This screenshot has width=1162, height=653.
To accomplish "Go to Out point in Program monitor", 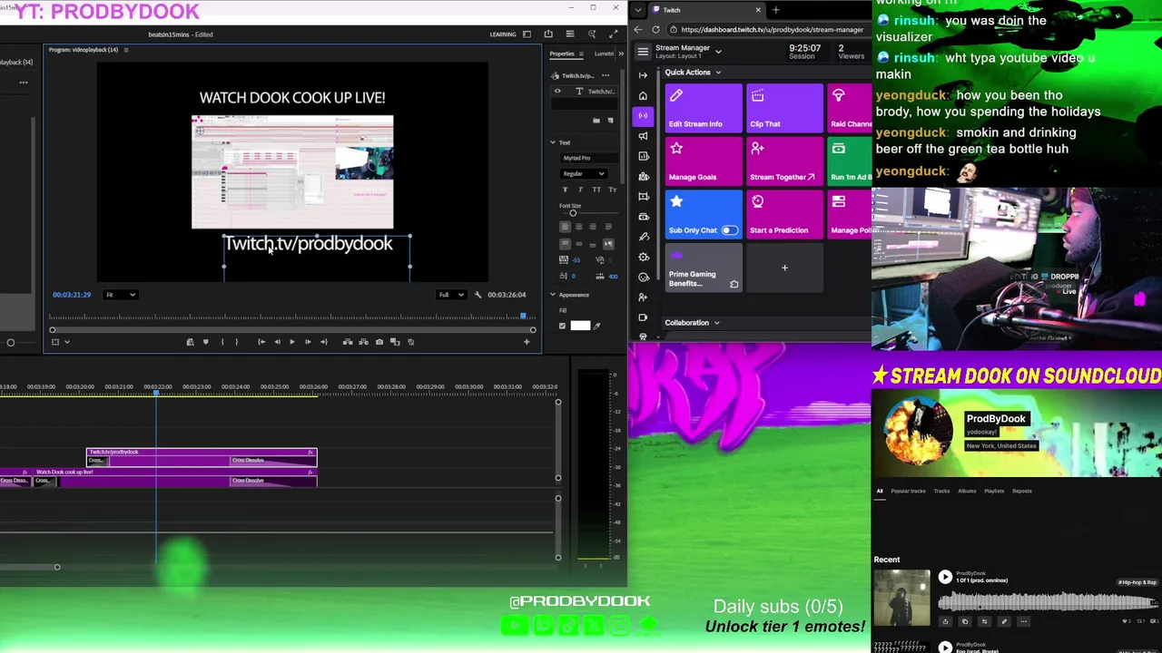I will pyautogui.click(x=323, y=342).
